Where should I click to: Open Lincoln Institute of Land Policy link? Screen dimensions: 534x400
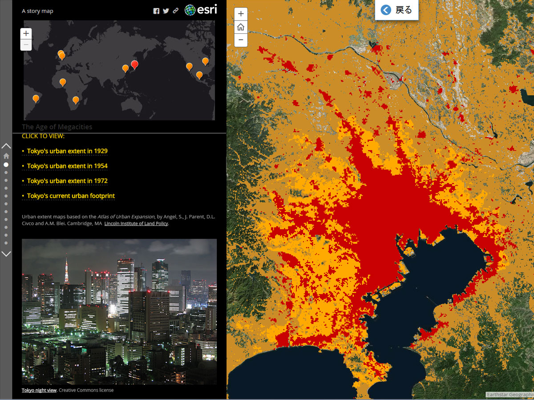pos(136,224)
